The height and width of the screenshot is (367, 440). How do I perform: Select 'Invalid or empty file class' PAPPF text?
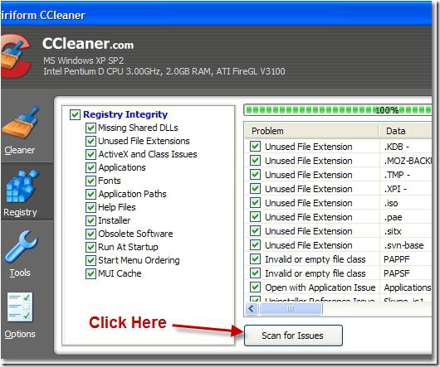[315, 259]
